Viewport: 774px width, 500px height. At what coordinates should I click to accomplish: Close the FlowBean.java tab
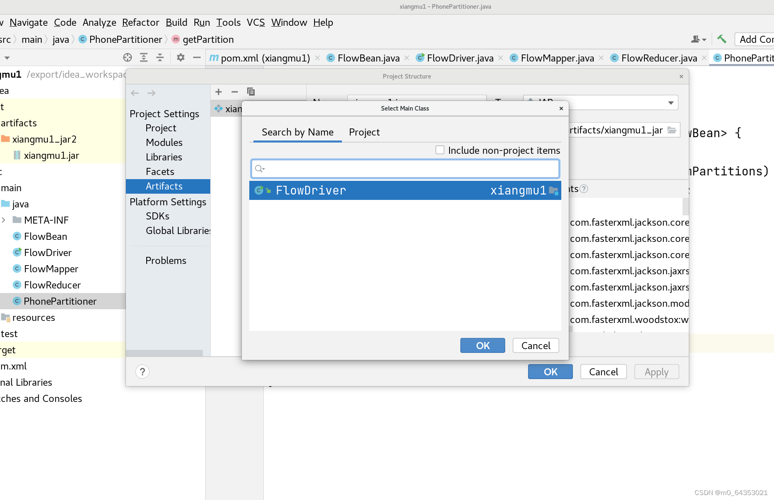pyautogui.click(x=407, y=58)
